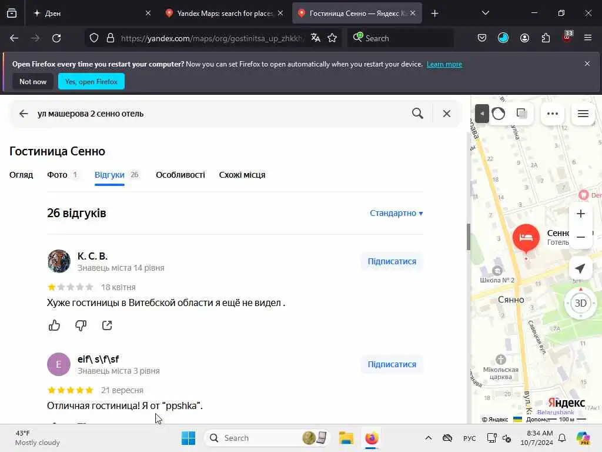Open Firefox application hamburger menu
Screen dimensions: 602x452
click(588, 38)
